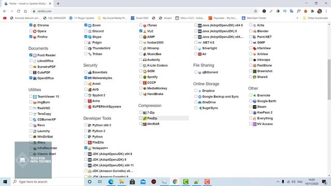Click the Zoom app icon
Screen dimensions: 331x186
click(89, 25)
